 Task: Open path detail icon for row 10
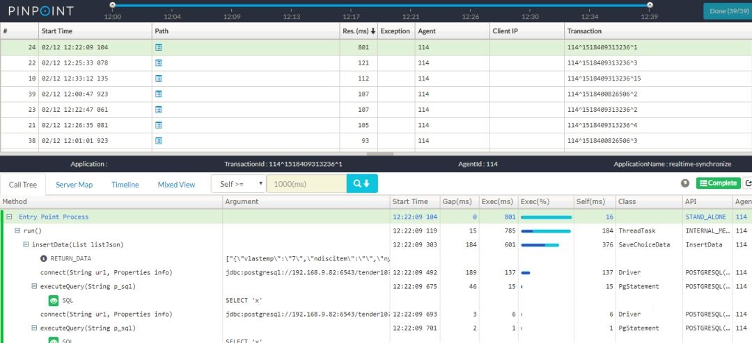coord(159,78)
